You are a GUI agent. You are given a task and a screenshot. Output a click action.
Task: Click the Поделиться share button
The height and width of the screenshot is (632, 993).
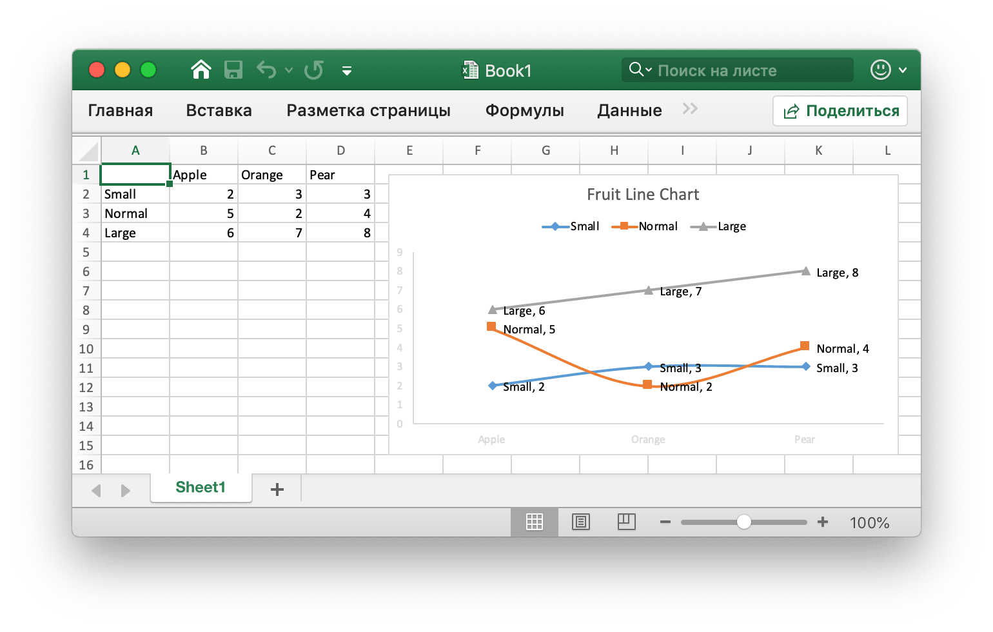pos(840,111)
